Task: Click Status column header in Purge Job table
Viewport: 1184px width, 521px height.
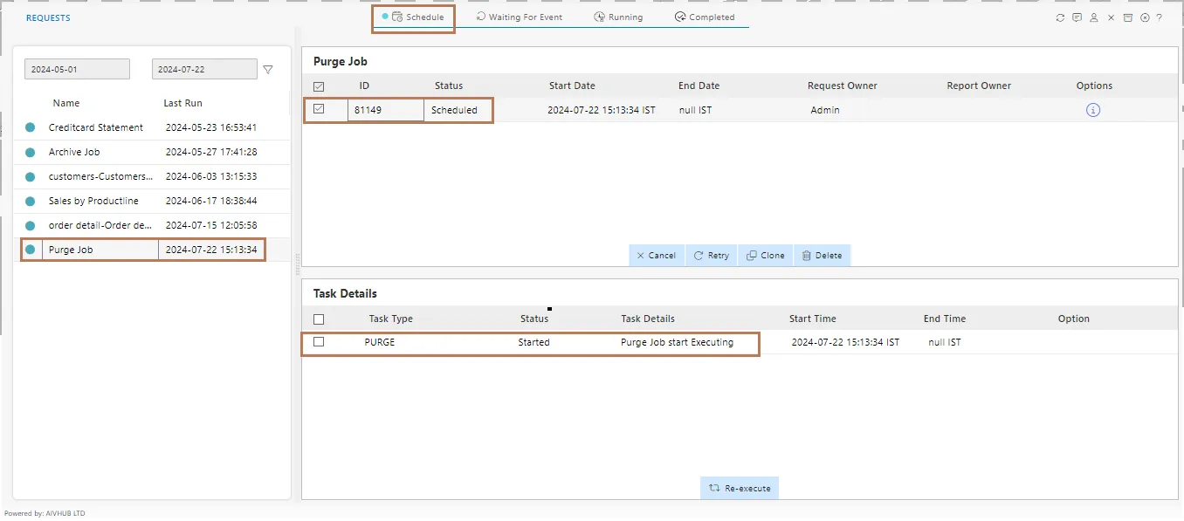Action: click(x=449, y=86)
